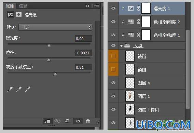Click the mask link icon on 色相/饱和度 1

[x=139, y=35]
